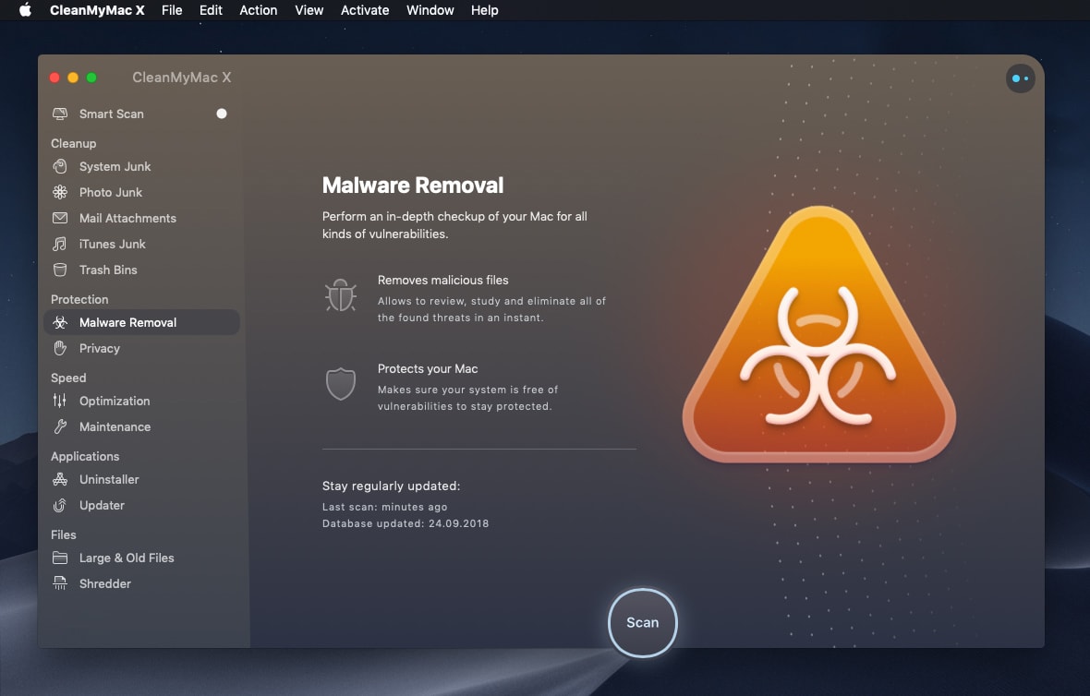The image size is (1090, 696).
Task: Open the Activate menu
Action: point(364,10)
